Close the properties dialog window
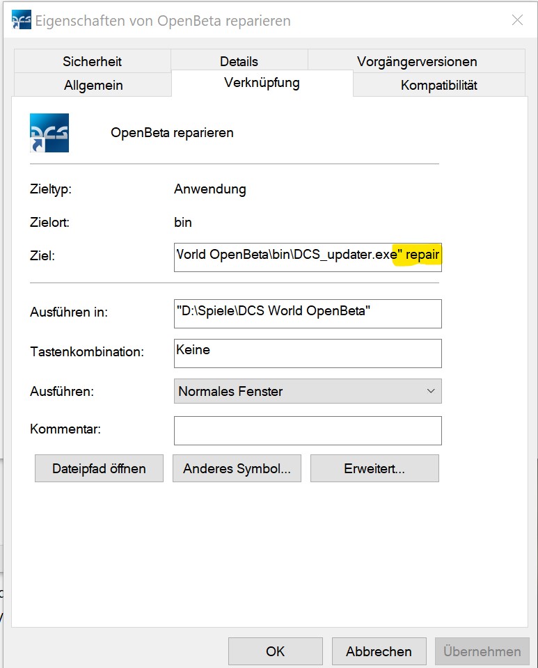Screen dimensions: 538x668 tap(517, 20)
